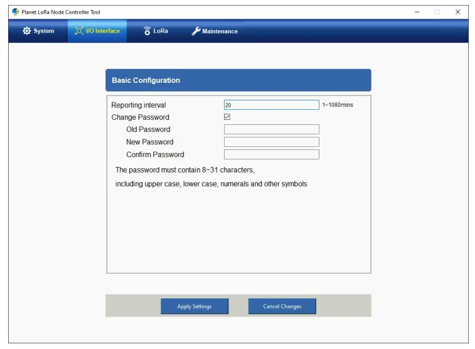The height and width of the screenshot is (349, 475).
Task: Click the I/O Interface node icon
Action: pos(79,31)
